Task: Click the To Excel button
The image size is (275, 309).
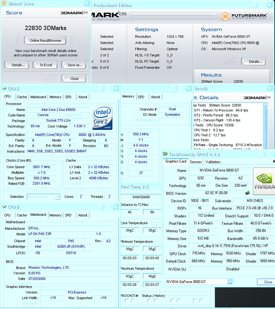Action: [46, 65]
